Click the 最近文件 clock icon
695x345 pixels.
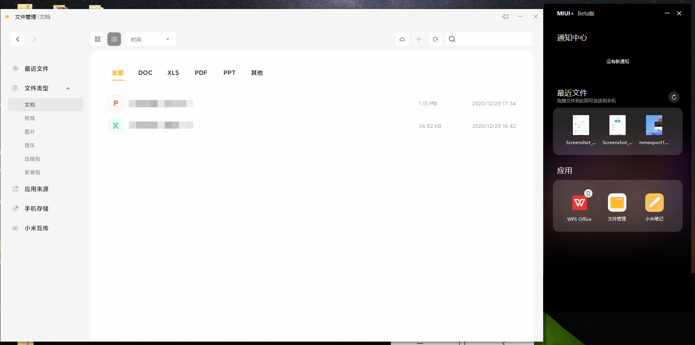[x=15, y=68]
